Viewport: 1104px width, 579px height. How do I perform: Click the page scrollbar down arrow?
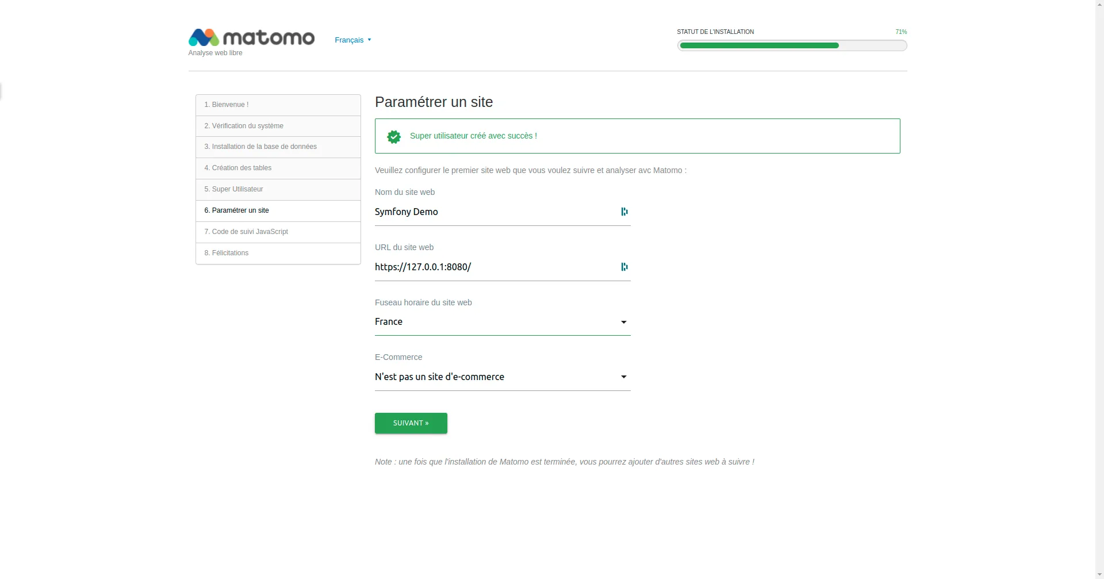coord(1099,574)
